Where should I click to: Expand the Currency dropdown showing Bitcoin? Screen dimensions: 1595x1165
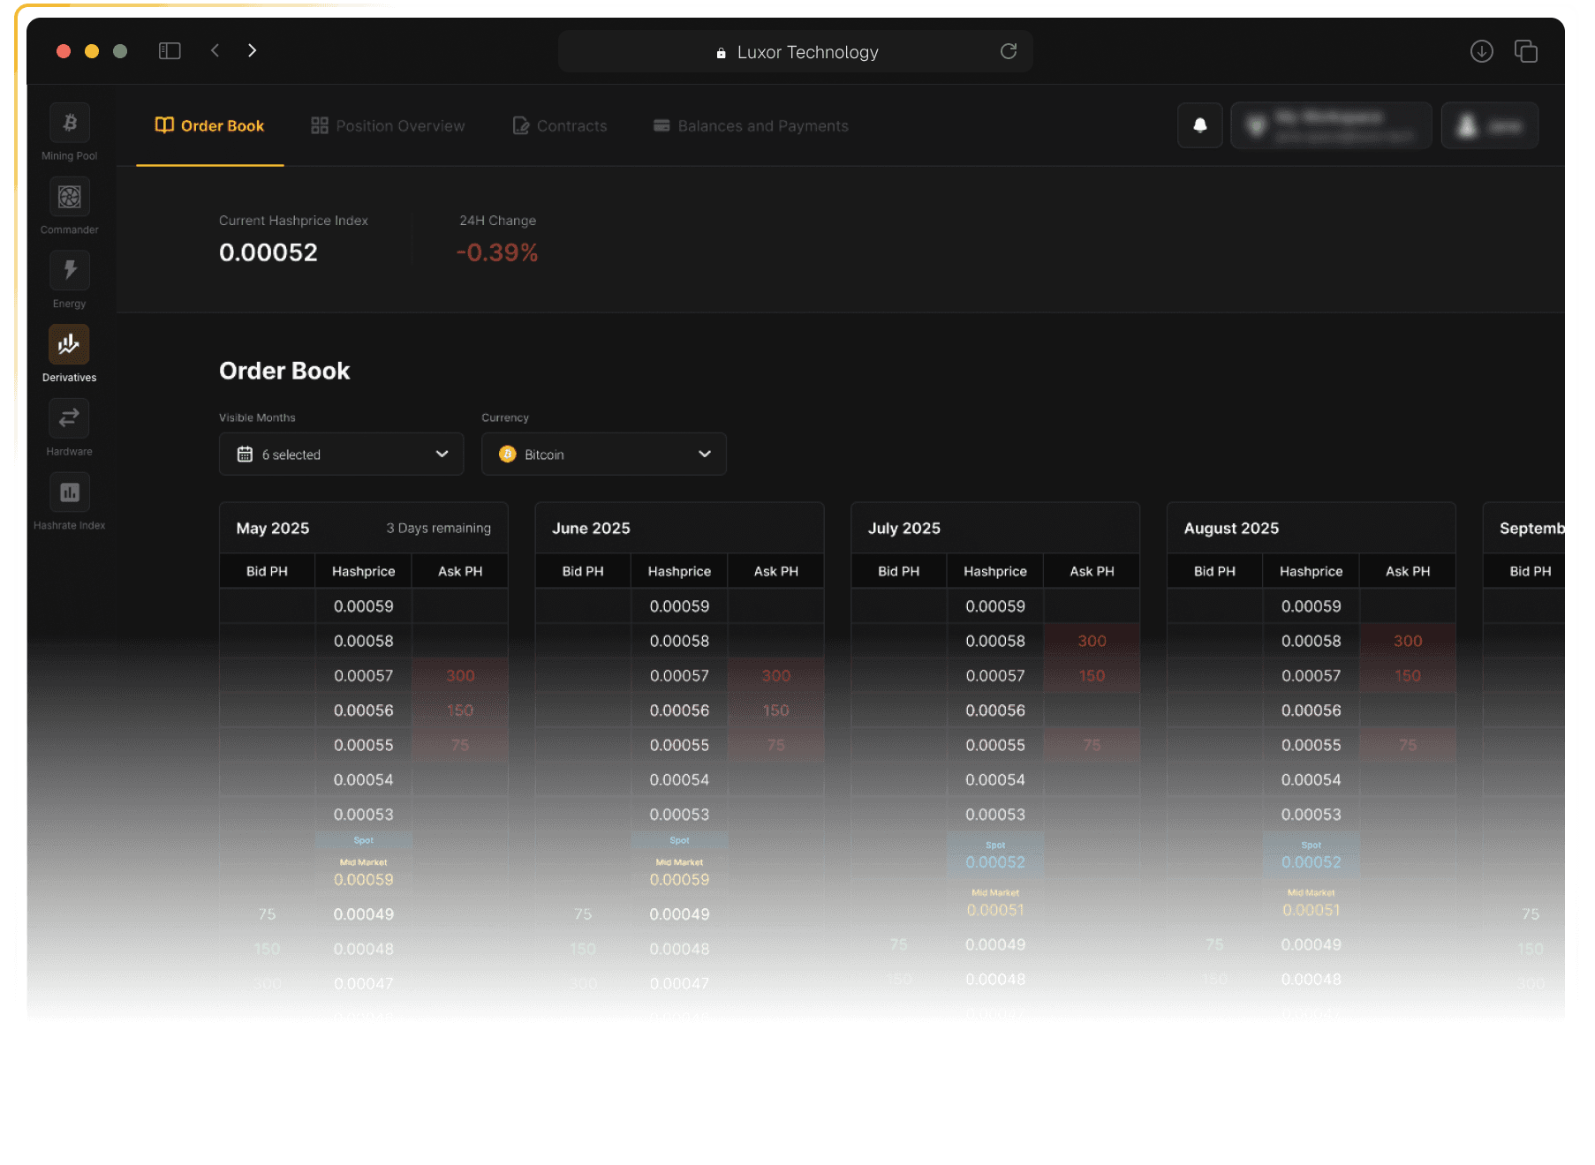tap(603, 454)
